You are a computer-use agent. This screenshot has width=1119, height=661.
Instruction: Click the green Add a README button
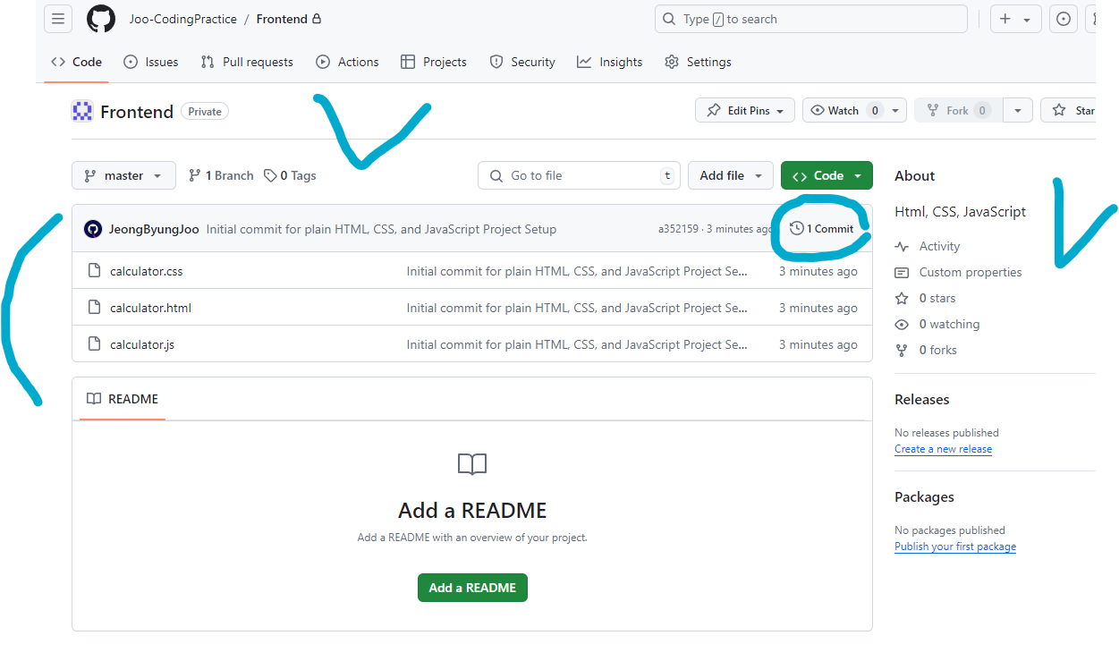click(472, 588)
